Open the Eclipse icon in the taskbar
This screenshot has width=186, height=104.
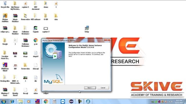pos(71,101)
